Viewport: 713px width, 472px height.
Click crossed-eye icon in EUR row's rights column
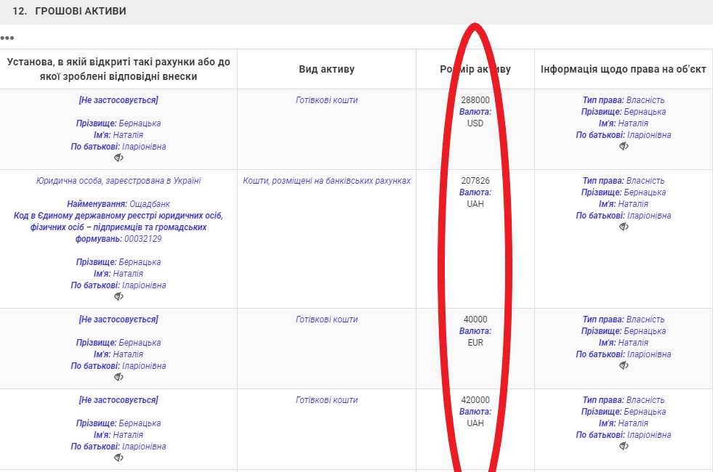coord(624,365)
